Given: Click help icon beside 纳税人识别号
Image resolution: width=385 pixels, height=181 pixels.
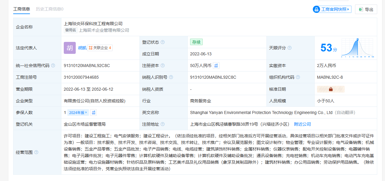Looking at the screenshot, I should pyautogui.click(x=171, y=77).
